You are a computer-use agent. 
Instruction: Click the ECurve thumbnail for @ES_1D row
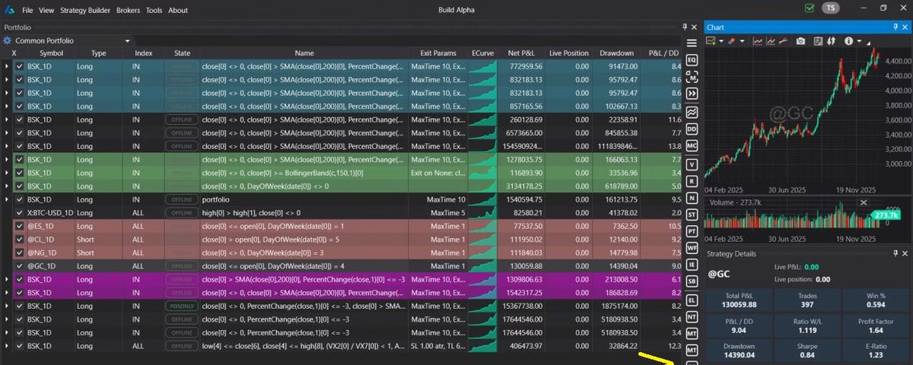(x=482, y=226)
